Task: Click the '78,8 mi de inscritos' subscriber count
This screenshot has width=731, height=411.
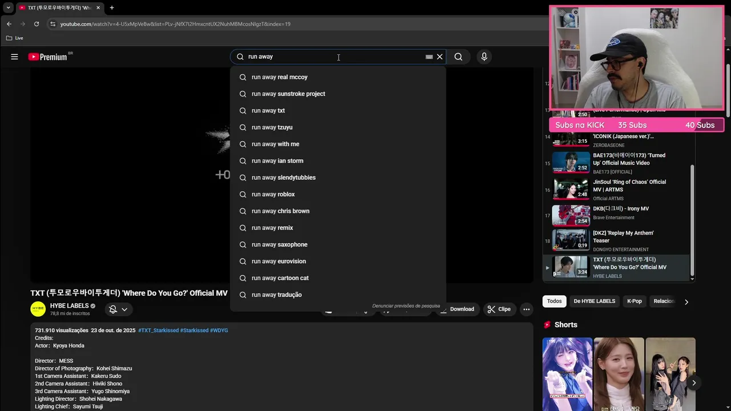Action: coord(70,313)
